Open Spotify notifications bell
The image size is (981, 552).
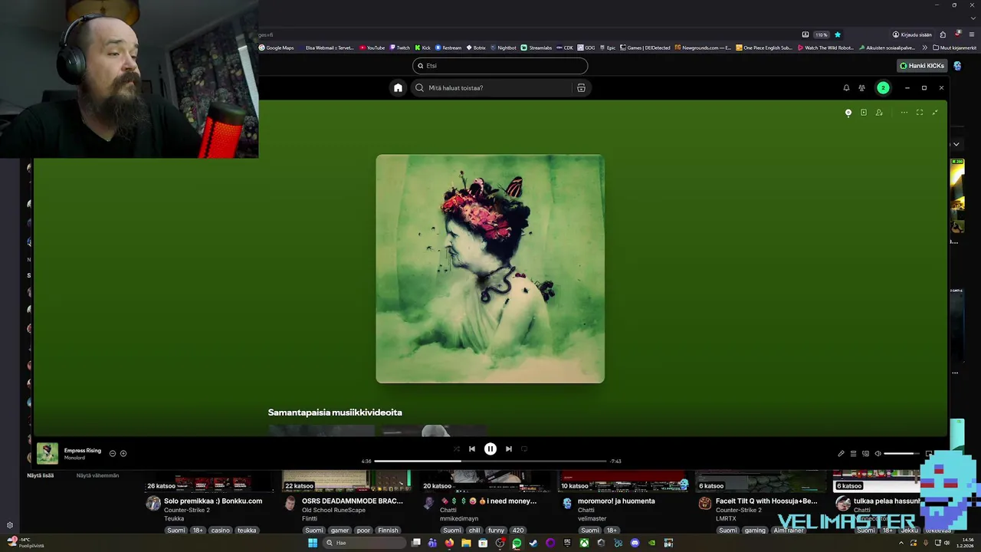click(x=846, y=88)
